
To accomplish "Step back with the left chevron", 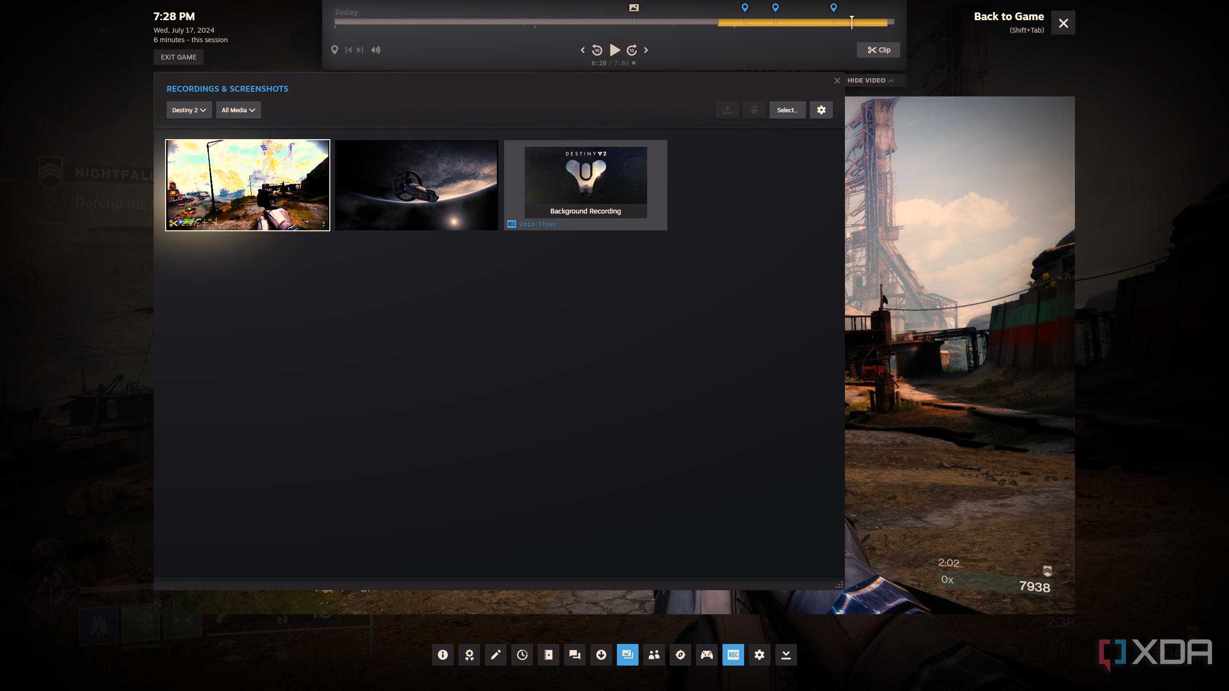I will 583,50.
